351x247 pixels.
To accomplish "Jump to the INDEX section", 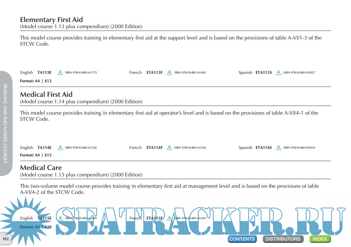I will point(320,239).
